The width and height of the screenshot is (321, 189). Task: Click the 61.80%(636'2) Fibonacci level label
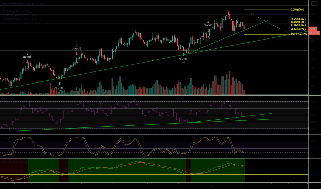click(x=298, y=25)
